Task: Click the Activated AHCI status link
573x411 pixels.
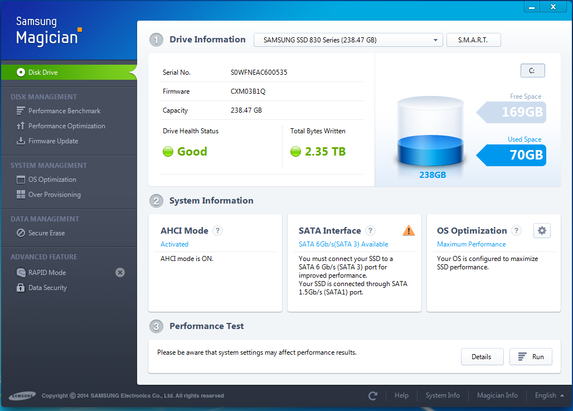Action: pyautogui.click(x=174, y=244)
